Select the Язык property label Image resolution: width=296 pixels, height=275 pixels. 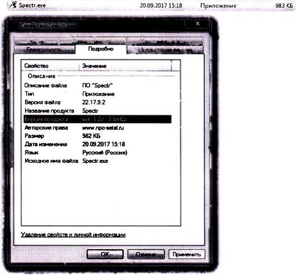(32, 153)
